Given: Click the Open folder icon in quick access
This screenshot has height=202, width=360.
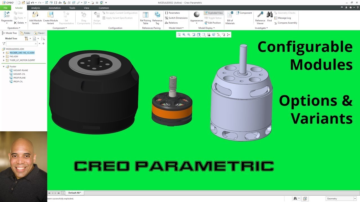Looking at the screenshot, I should 23,3.
